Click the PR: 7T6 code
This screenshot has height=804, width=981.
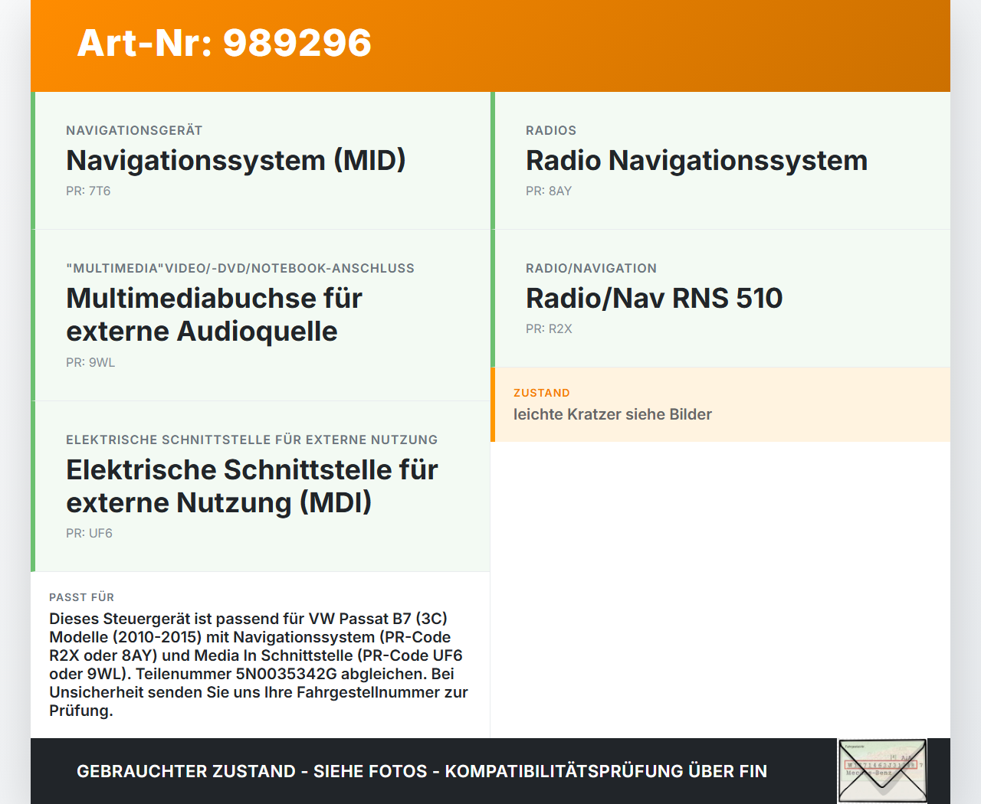pos(88,191)
